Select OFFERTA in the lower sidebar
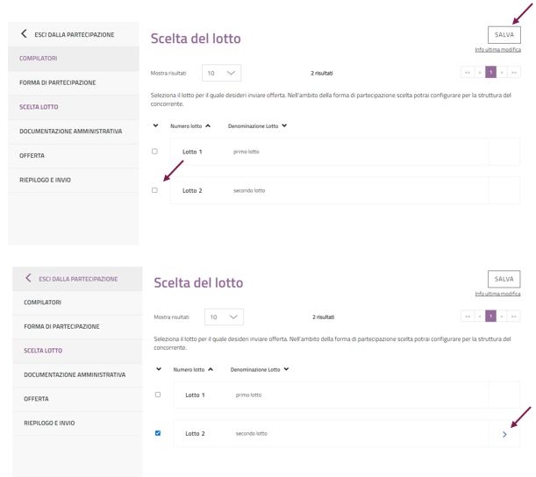The width and height of the screenshot is (536, 477). [36, 399]
